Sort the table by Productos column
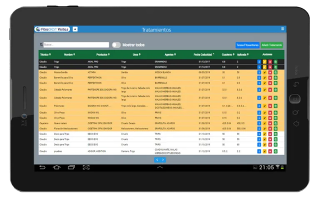The image size is (320, 200). (x=102, y=54)
